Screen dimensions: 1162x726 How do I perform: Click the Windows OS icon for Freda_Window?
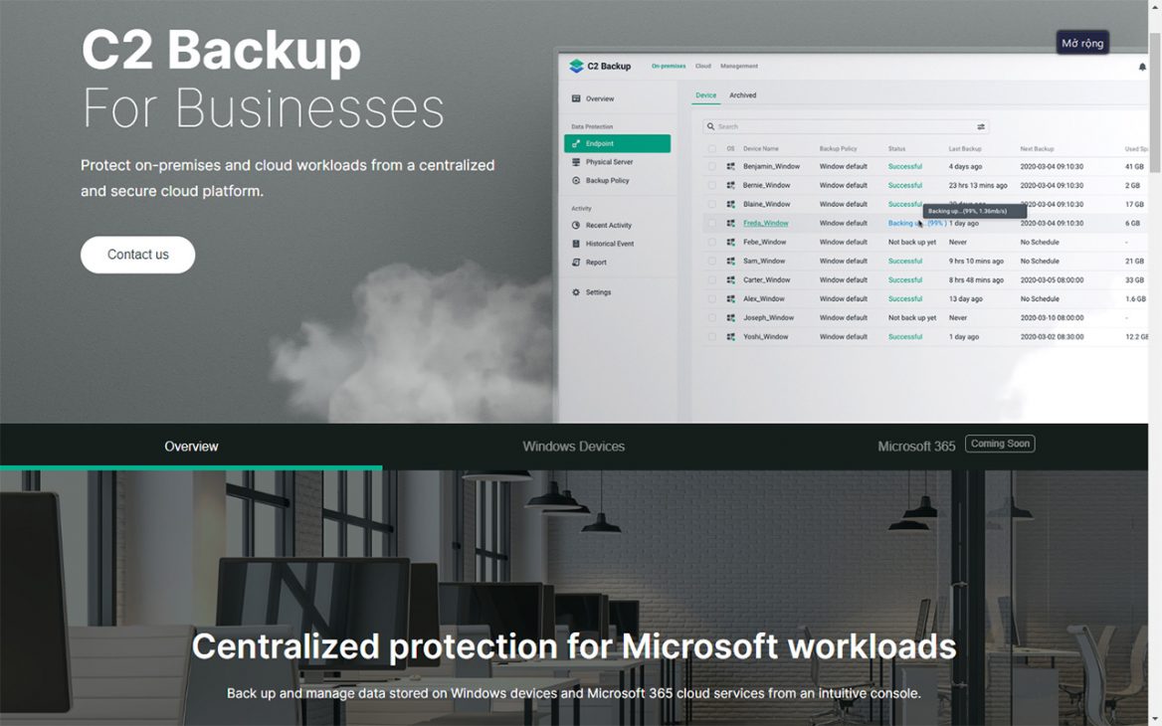tap(730, 223)
